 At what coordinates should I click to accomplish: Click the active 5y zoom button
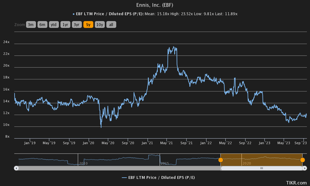88,25
